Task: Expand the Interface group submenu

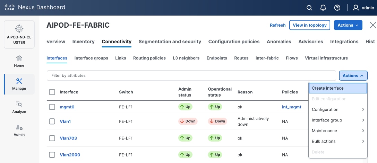Action: pos(338,120)
